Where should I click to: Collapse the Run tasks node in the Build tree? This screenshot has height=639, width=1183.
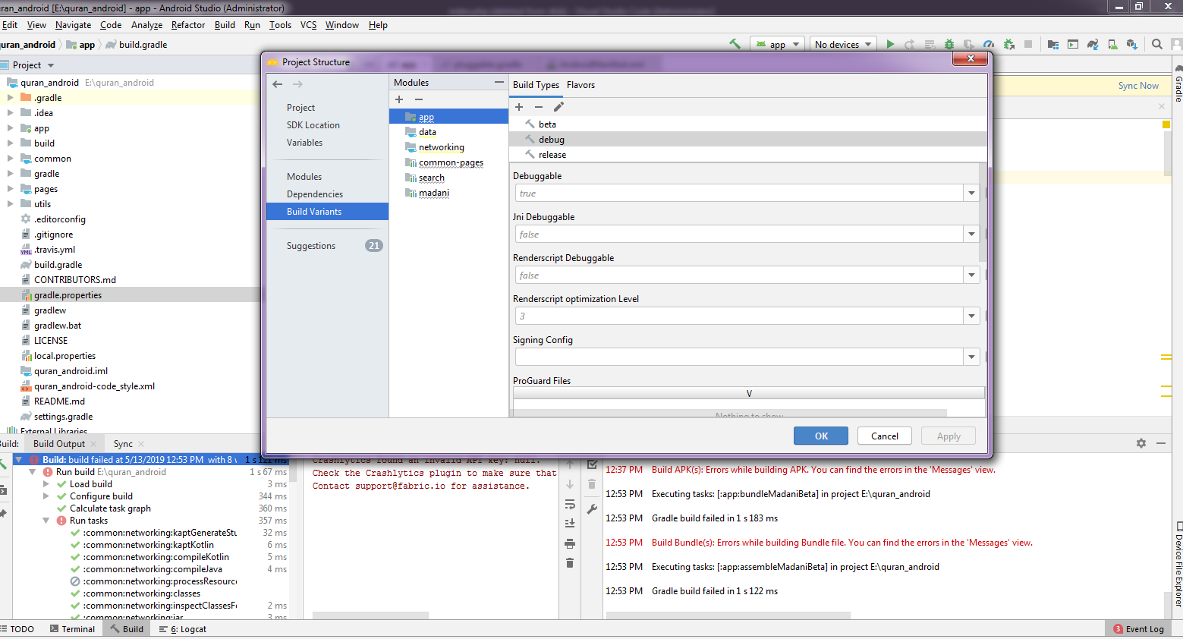[x=46, y=521]
